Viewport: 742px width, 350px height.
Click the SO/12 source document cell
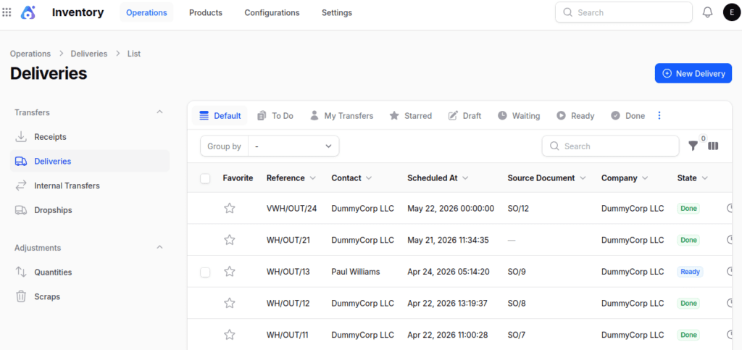click(x=517, y=208)
